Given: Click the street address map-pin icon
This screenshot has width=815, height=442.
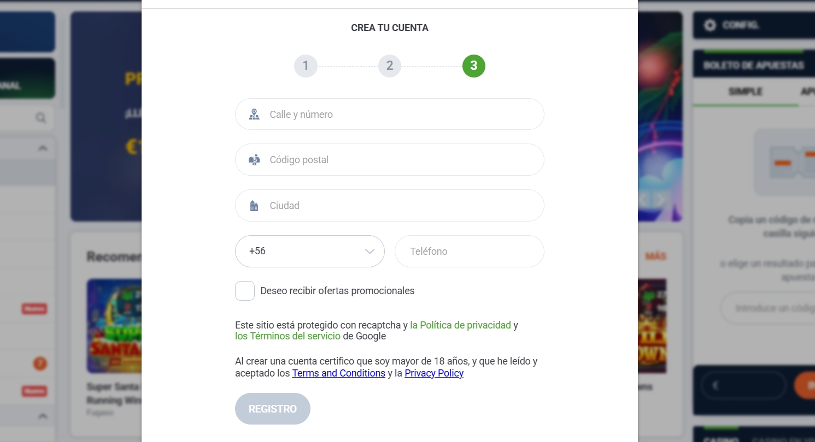Looking at the screenshot, I should click(x=254, y=115).
